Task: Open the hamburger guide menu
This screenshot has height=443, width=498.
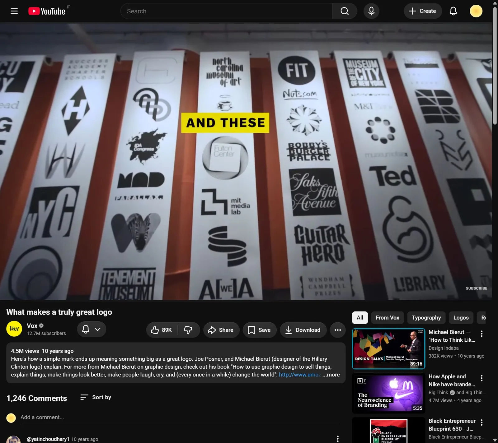Action: [x=14, y=11]
